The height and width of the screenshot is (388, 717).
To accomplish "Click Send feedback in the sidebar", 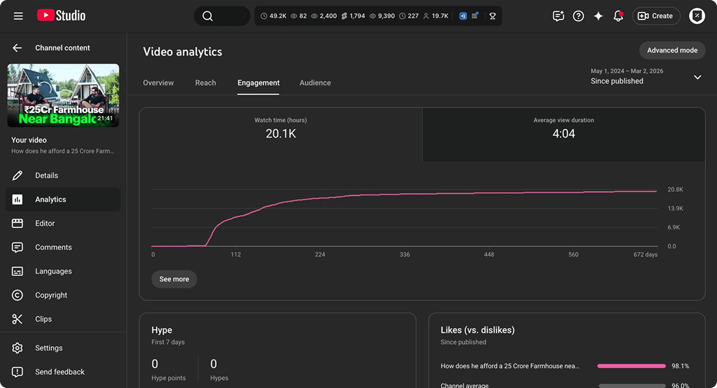I will click(62, 372).
